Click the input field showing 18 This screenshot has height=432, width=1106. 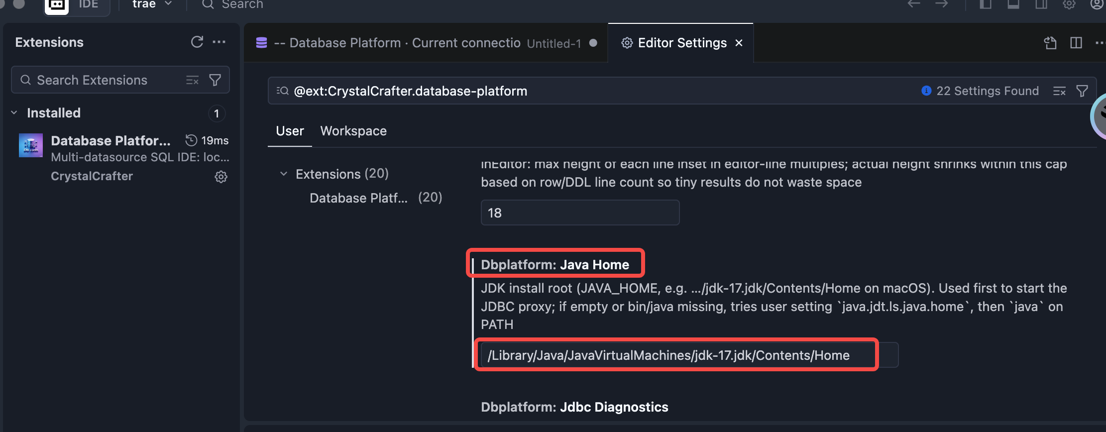(x=580, y=213)
